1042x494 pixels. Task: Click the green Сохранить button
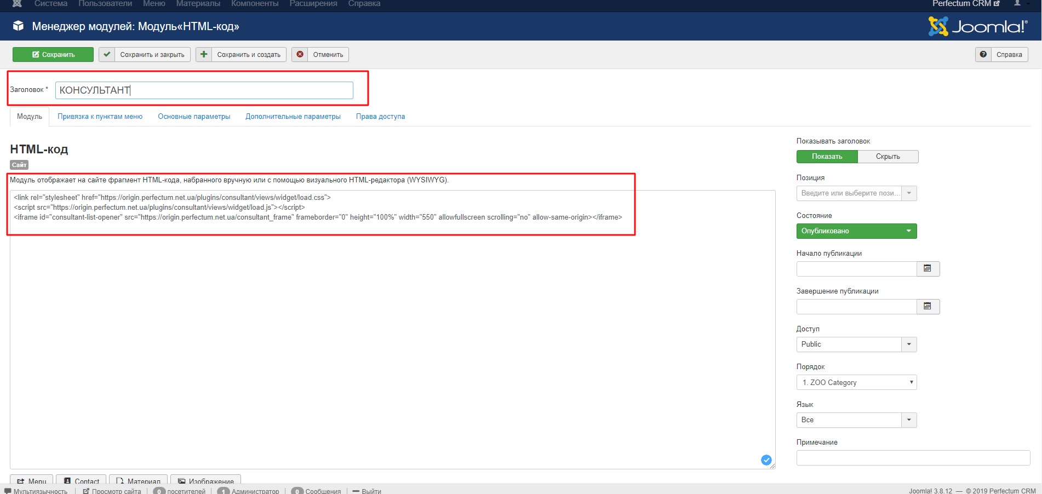coord(53,54)
